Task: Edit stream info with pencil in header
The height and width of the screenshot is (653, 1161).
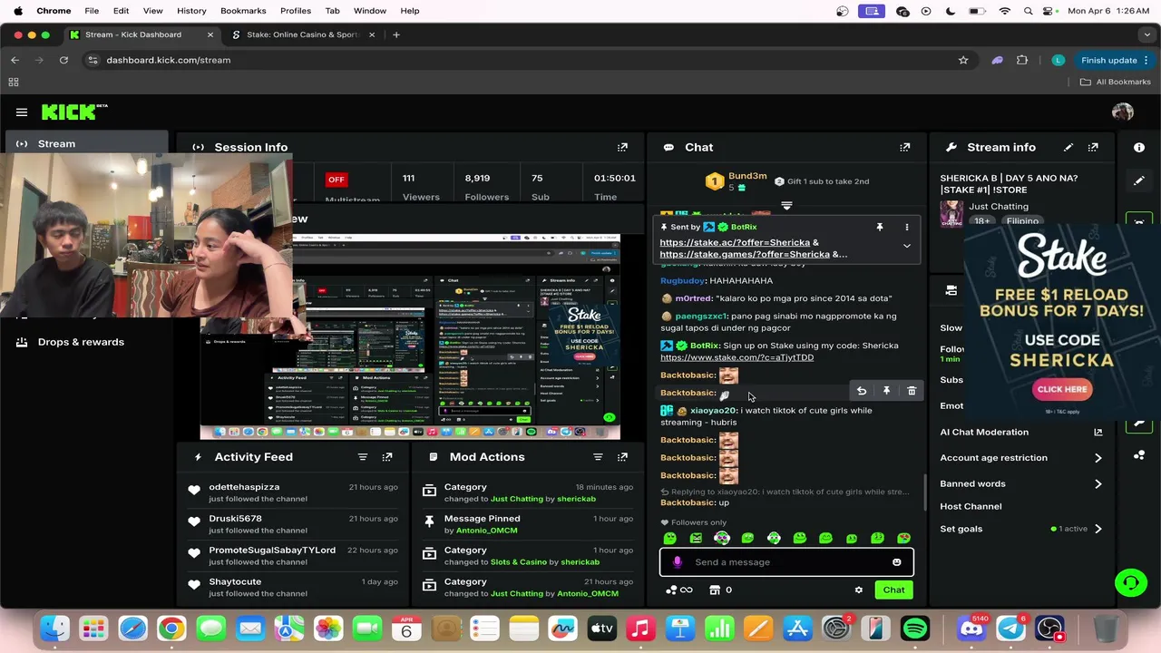Action: coord(1068,147)
